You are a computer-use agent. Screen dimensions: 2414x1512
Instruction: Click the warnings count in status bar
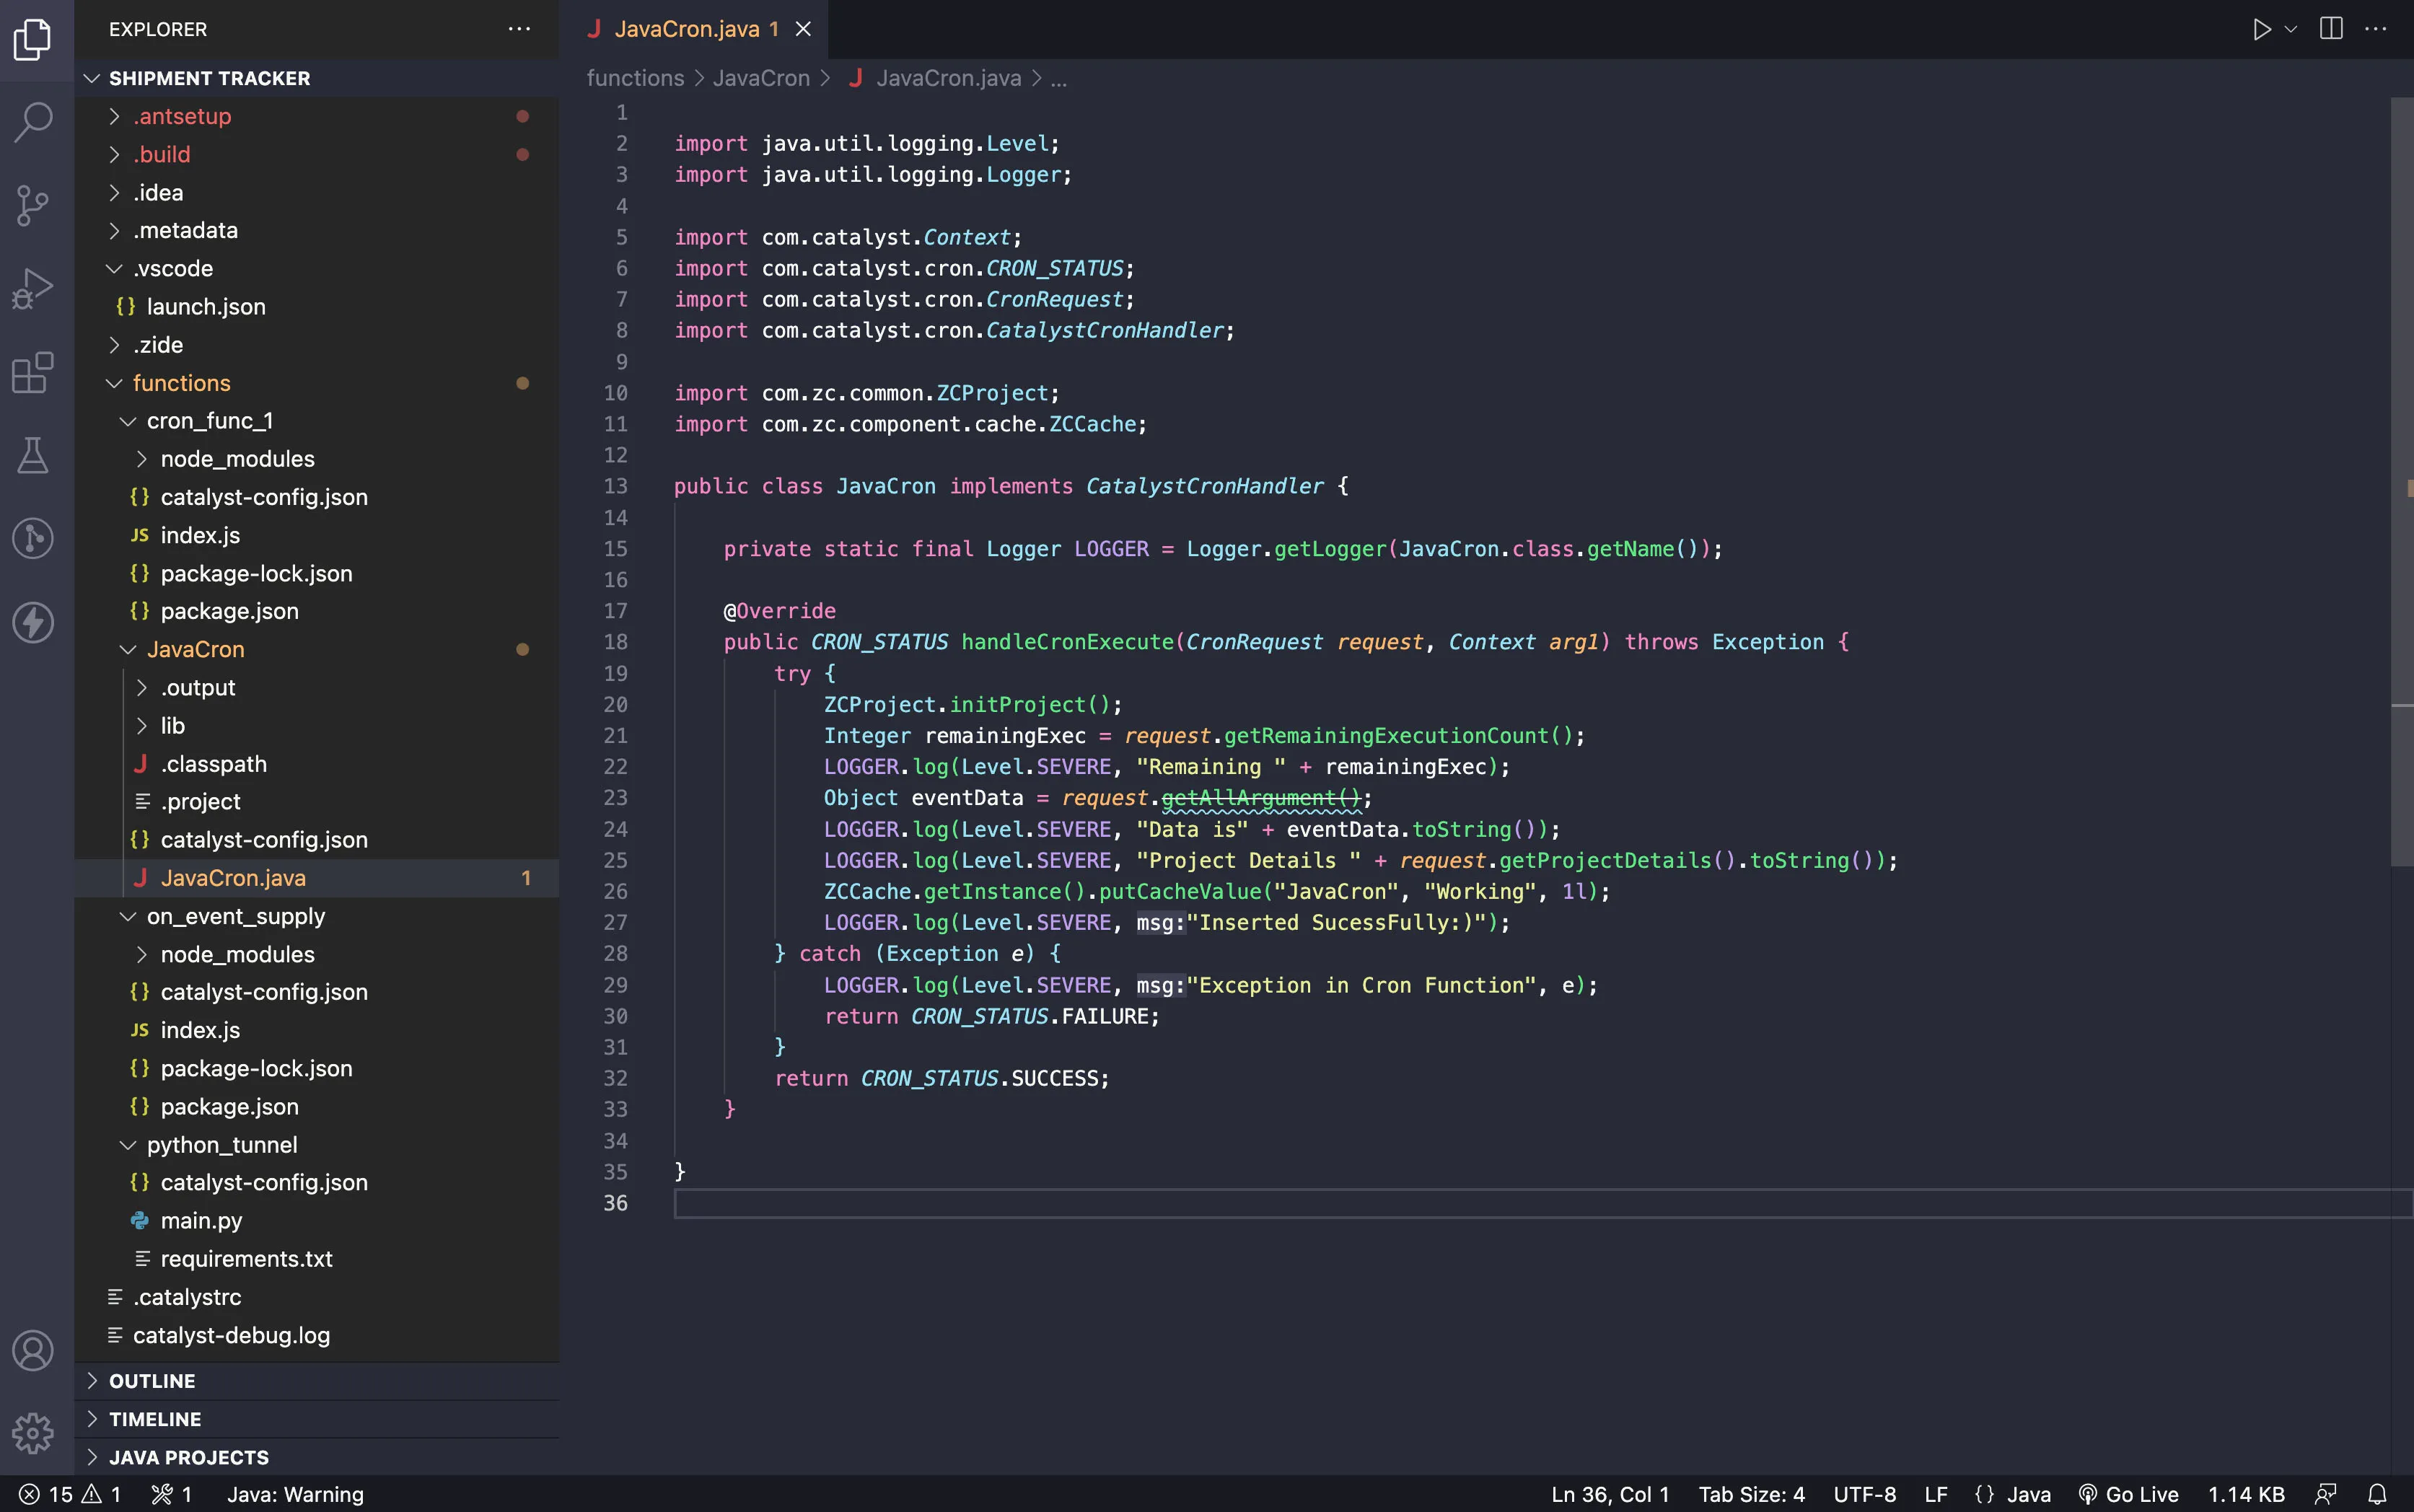coord(102,1494)
